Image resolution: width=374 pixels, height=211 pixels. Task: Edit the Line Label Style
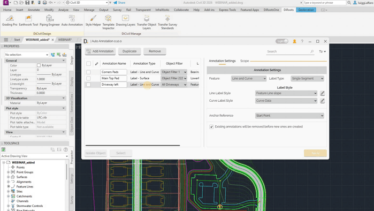coord(322,93)
